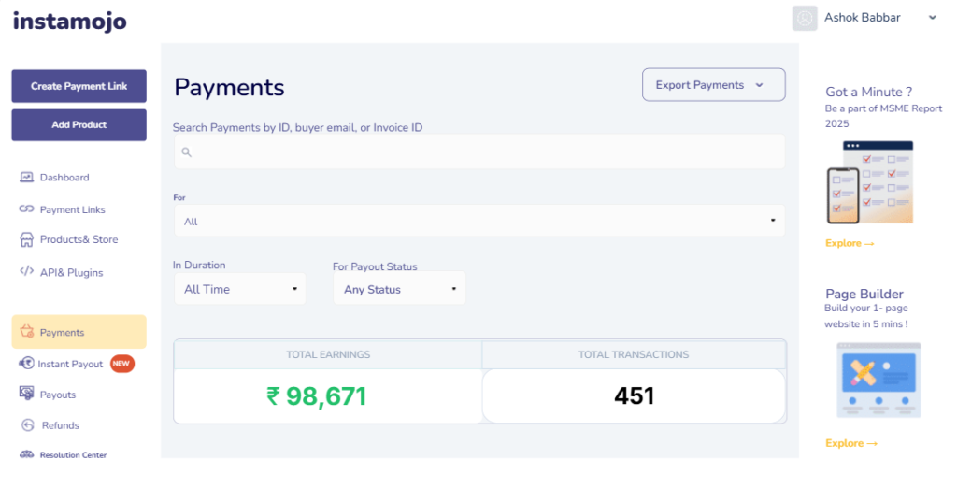Click the Total Transactions 451 value

click(634, 396)
